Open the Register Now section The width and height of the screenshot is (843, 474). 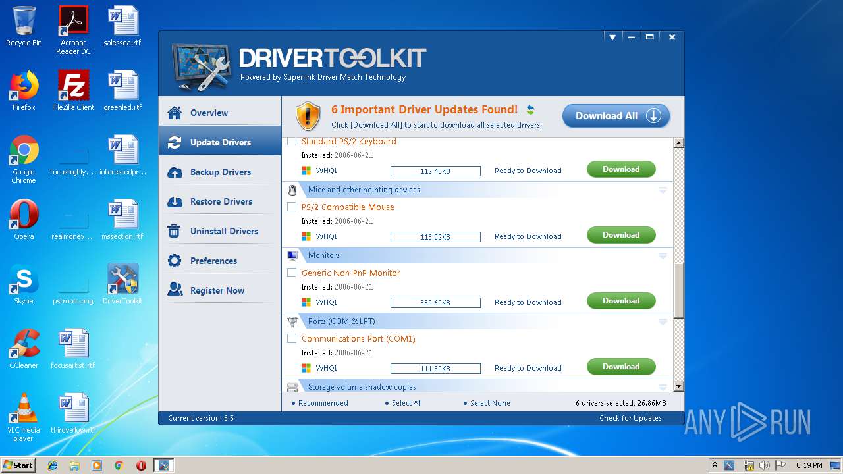coord(220,290)
